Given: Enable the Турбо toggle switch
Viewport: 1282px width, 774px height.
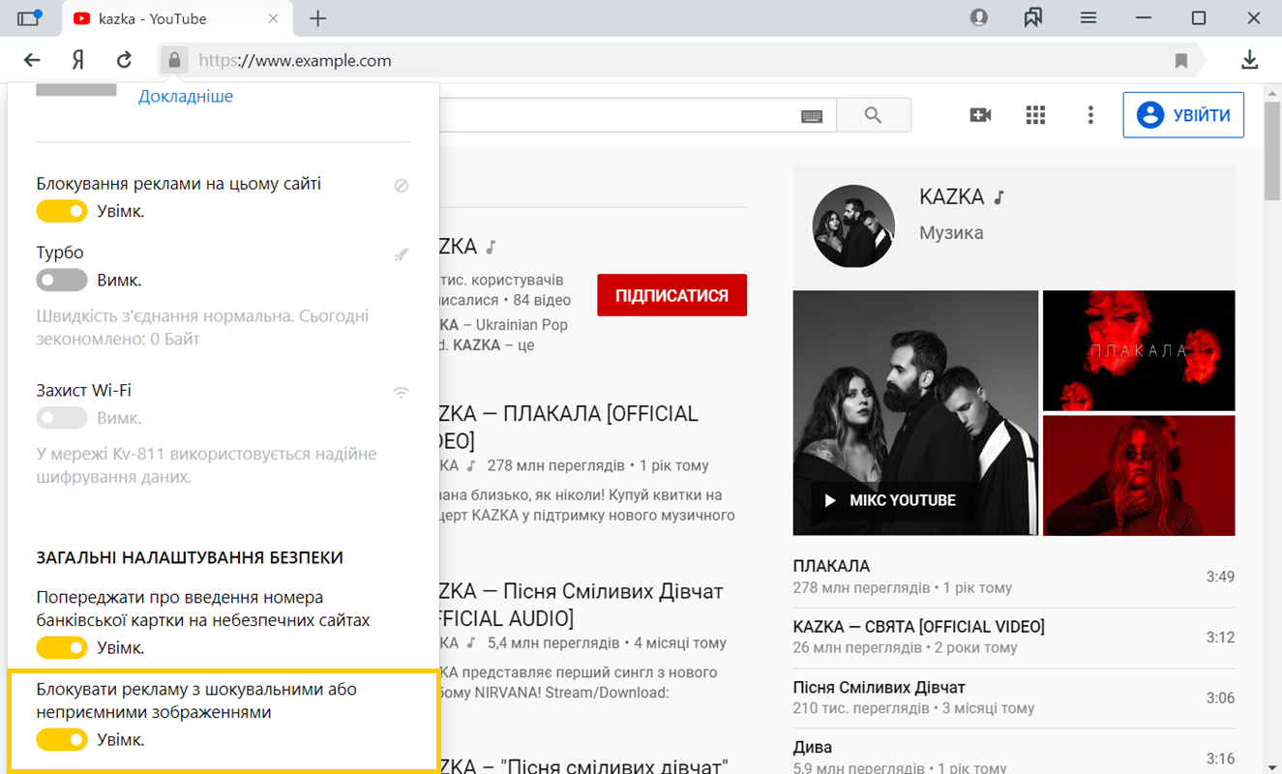Looking at the screenshot, I should tap(62, 281).
